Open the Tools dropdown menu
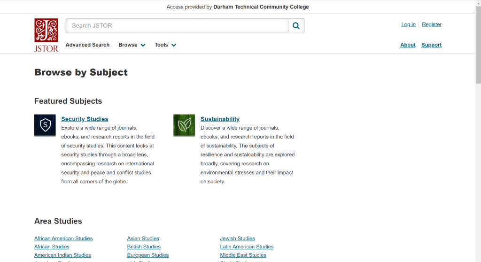Image resolution: width=481 pixels, height=262 pixels. click(x=165, y=45)
